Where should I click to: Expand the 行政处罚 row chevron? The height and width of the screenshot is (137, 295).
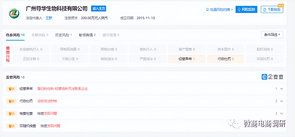(x=281, y=101)
